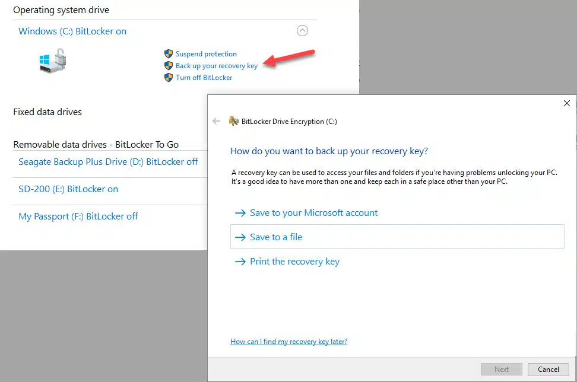This screenshot has height=382, width=577.
Task: Expand SD-200 (E:) BitLocker on entry
Action: click(x=68, y=189)
